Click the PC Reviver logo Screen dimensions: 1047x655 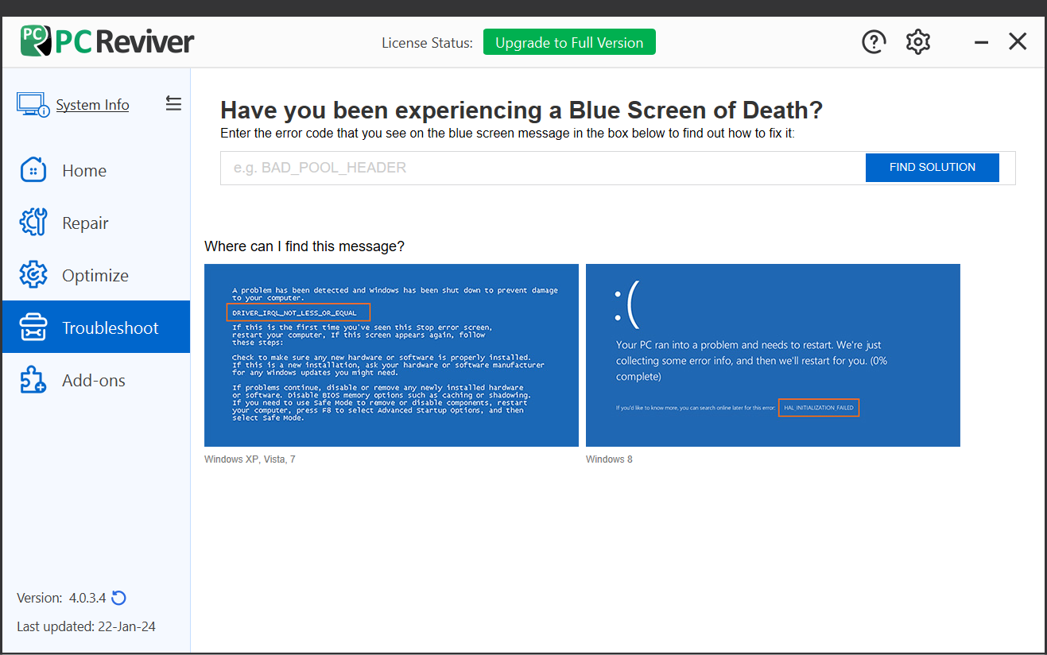tap(107, 41)
